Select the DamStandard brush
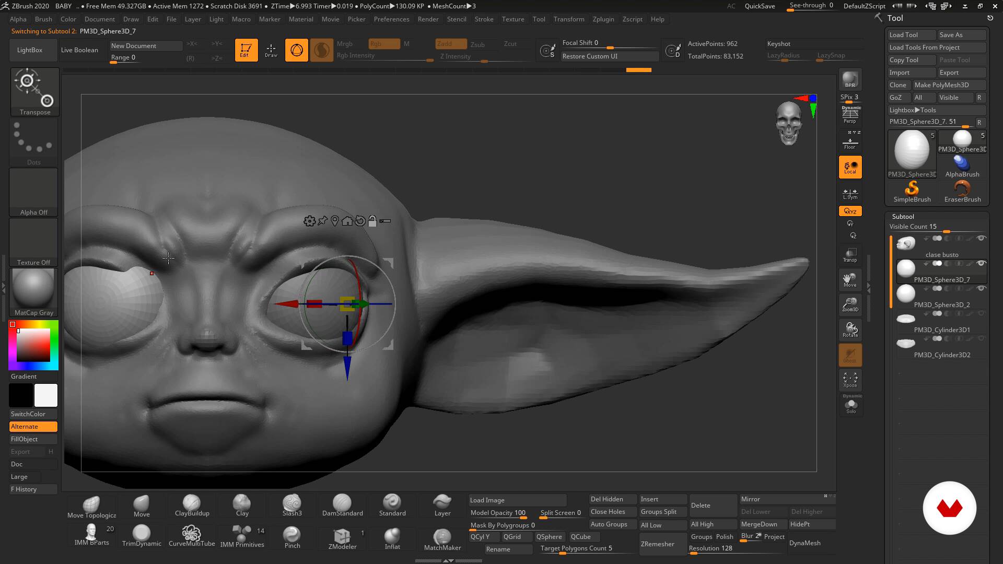The width and height of the screenshot is (1003, 564). point(342,505)
